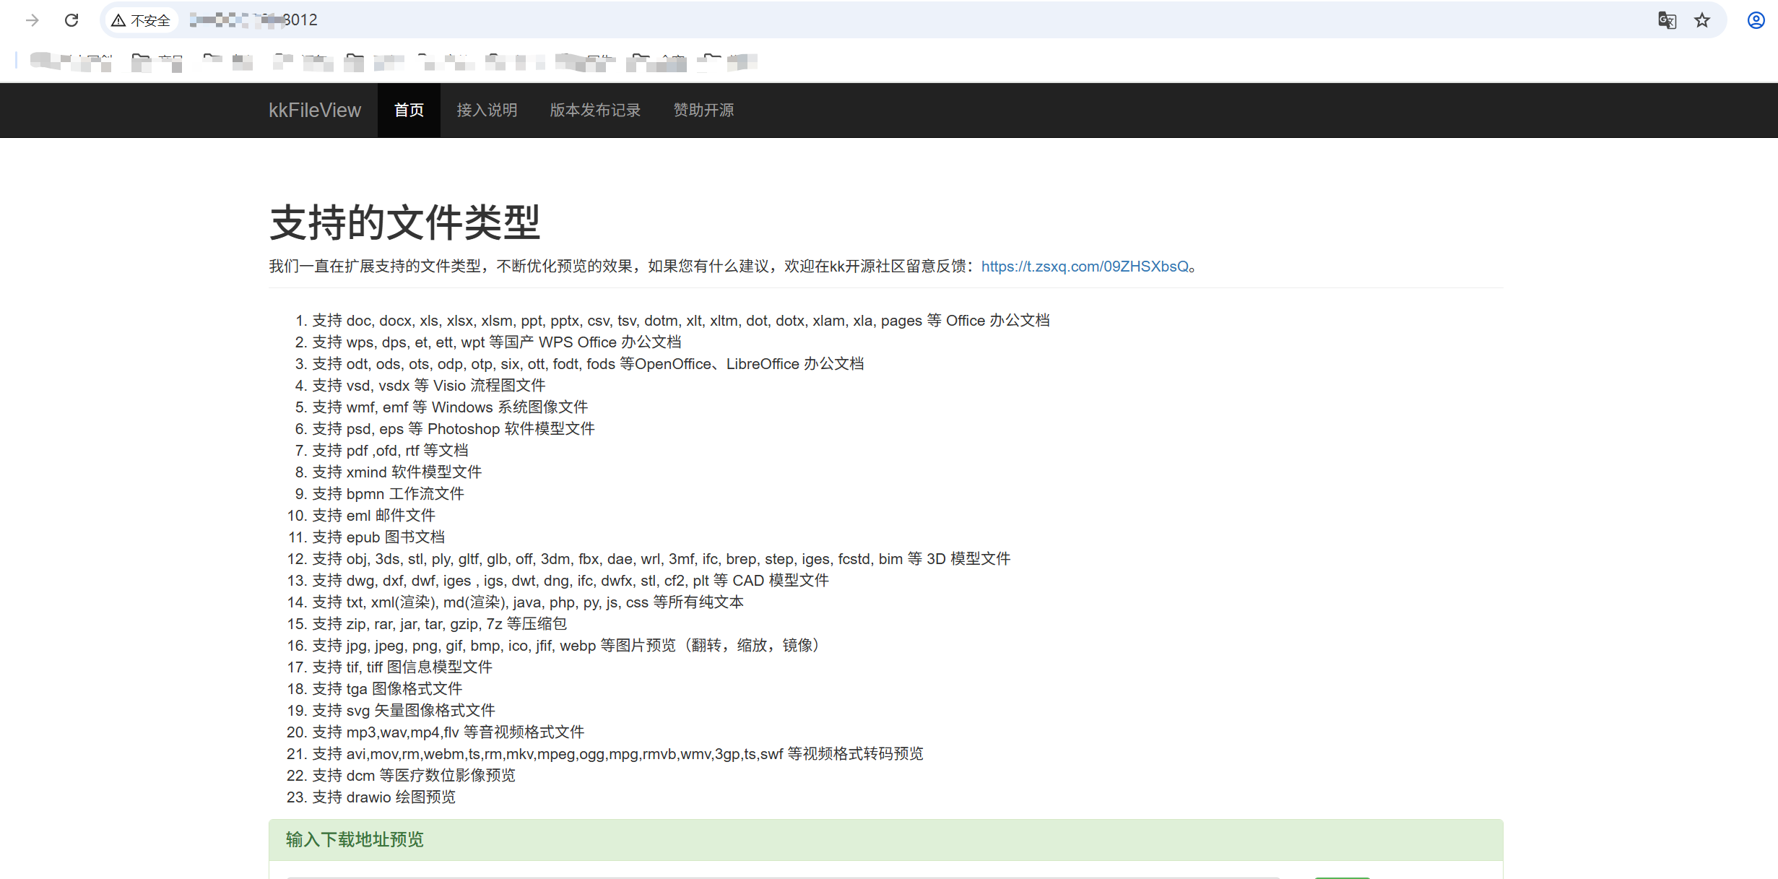Image resolution: width=1778 pixels, height=879 pixels.
Task: Click the row mentioning WPS Office 办公文档
Action: point(497,342)
